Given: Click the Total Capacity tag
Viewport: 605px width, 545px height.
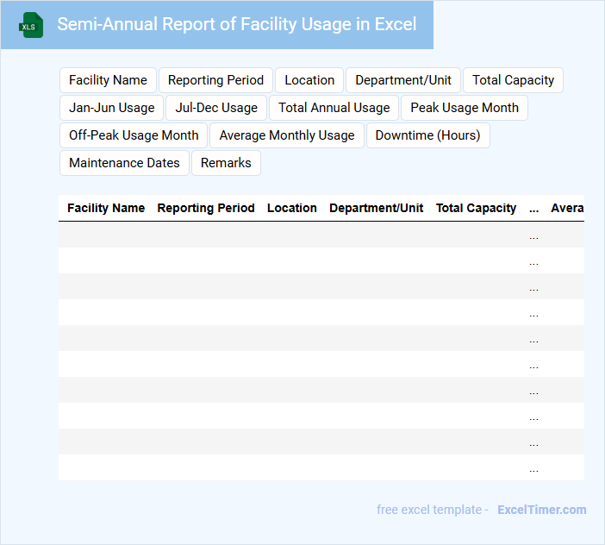Looking at the screenshot, I should point(513,80).
